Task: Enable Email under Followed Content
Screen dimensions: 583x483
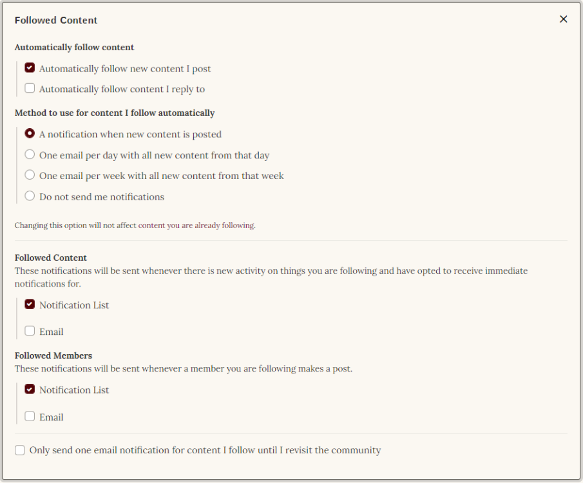Action: 30,331
